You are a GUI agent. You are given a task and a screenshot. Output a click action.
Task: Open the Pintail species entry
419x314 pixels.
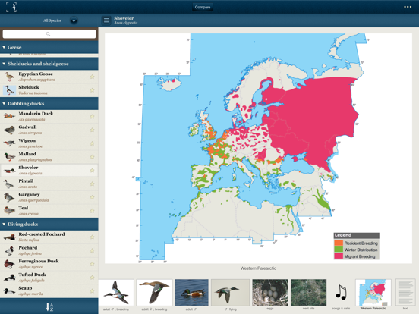[49, 184]
